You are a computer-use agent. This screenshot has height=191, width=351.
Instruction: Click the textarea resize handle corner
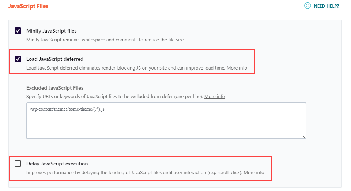(304, 136)
